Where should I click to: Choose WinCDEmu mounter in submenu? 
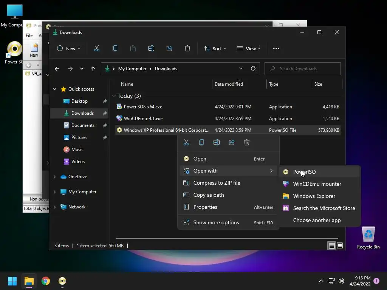coord(320,184)
